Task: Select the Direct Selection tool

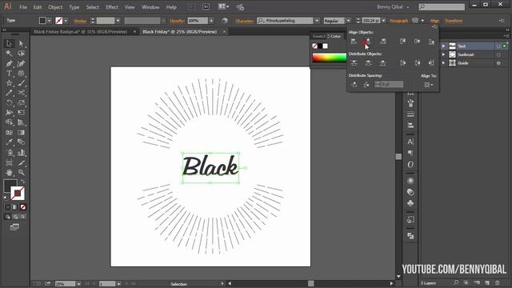Action: [x=22, y=43]
